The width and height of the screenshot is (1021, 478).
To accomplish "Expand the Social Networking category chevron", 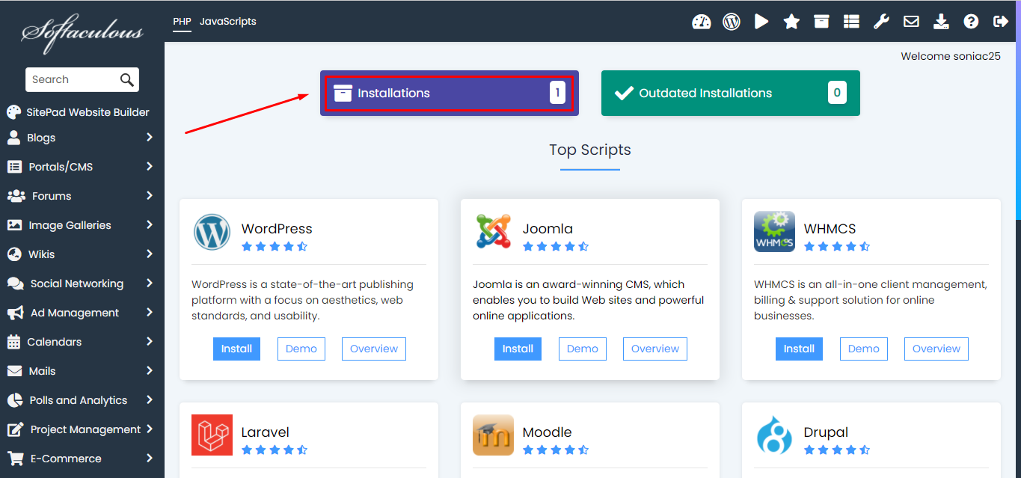I will (x=150, y=283).
